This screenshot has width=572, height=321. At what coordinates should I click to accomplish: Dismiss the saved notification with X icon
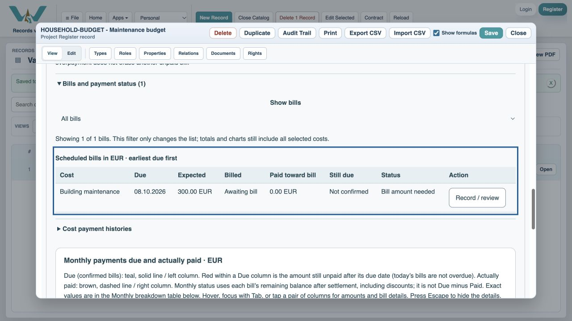551,83
